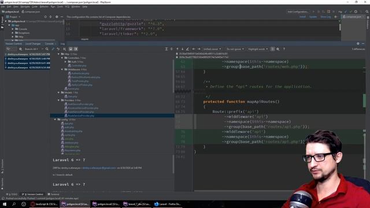The image size is (370, 208).
Task: Toggle synchronize scrolling icon in diff toolbar
Action: (272, 49)
